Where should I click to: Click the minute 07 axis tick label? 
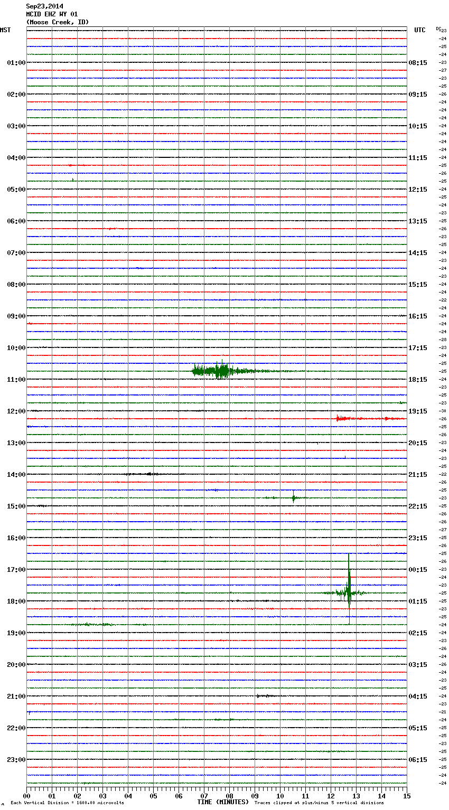(x=204, y=796)
